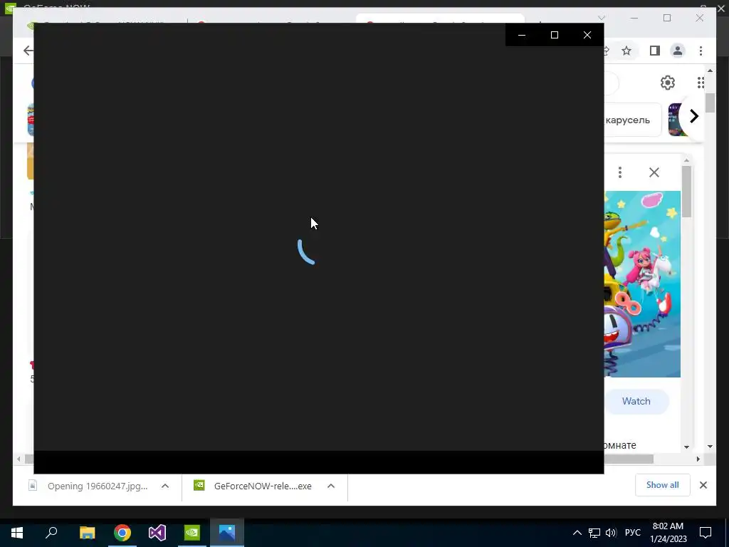The width and height of the screenshot is (729, 547).
Task: Click the page horizontal scrollbar thumb
Action: pos(629,459)
